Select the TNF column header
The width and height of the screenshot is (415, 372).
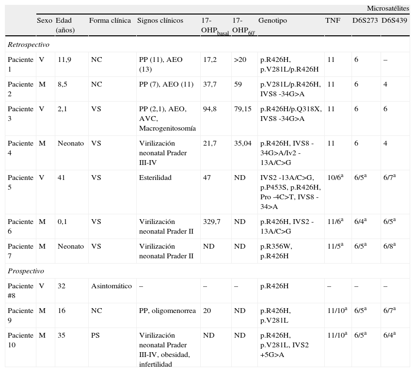click(x=333, y=21)
